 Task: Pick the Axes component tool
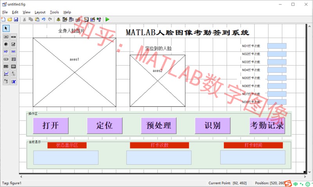pos(6,74)
